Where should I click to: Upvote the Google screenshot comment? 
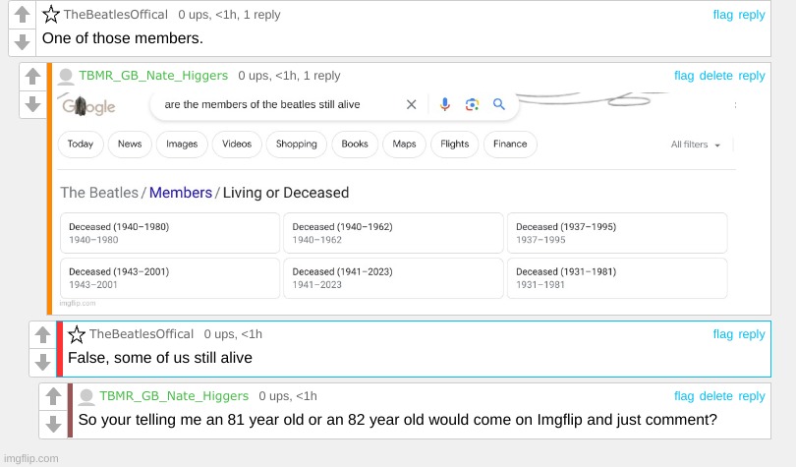click(x=31, y=77)
